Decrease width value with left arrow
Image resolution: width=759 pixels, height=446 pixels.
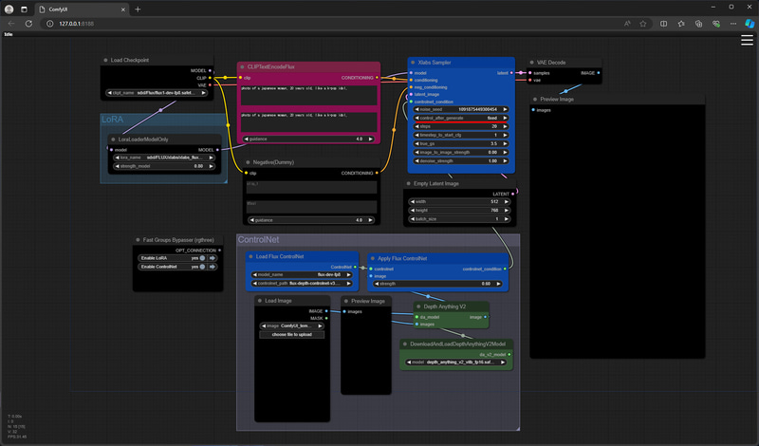413,201
